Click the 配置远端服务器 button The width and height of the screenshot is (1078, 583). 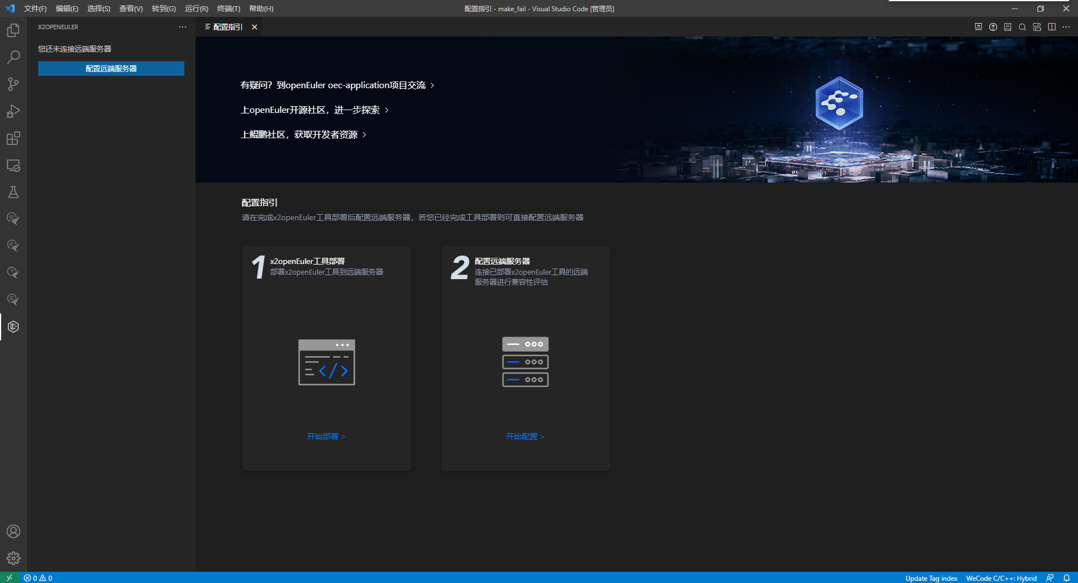[x=111, y=69]
